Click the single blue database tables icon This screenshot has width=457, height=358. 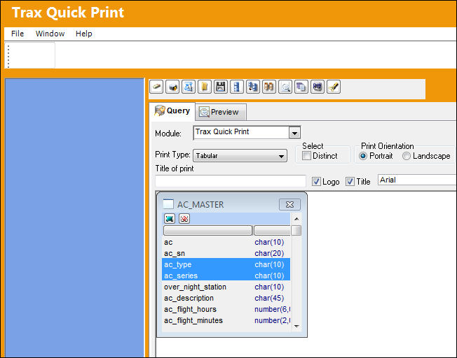pyautogui.click(x=237, y=87)
